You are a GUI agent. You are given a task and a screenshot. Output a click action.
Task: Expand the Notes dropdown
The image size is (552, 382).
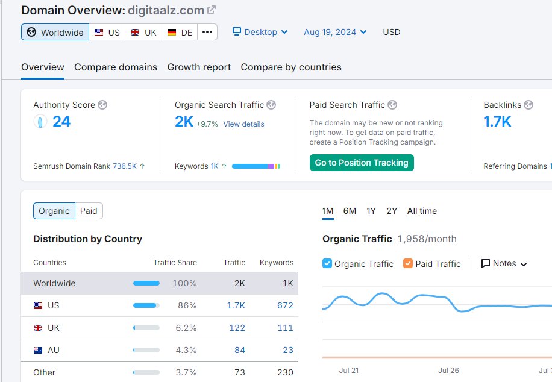click(504, 264)
